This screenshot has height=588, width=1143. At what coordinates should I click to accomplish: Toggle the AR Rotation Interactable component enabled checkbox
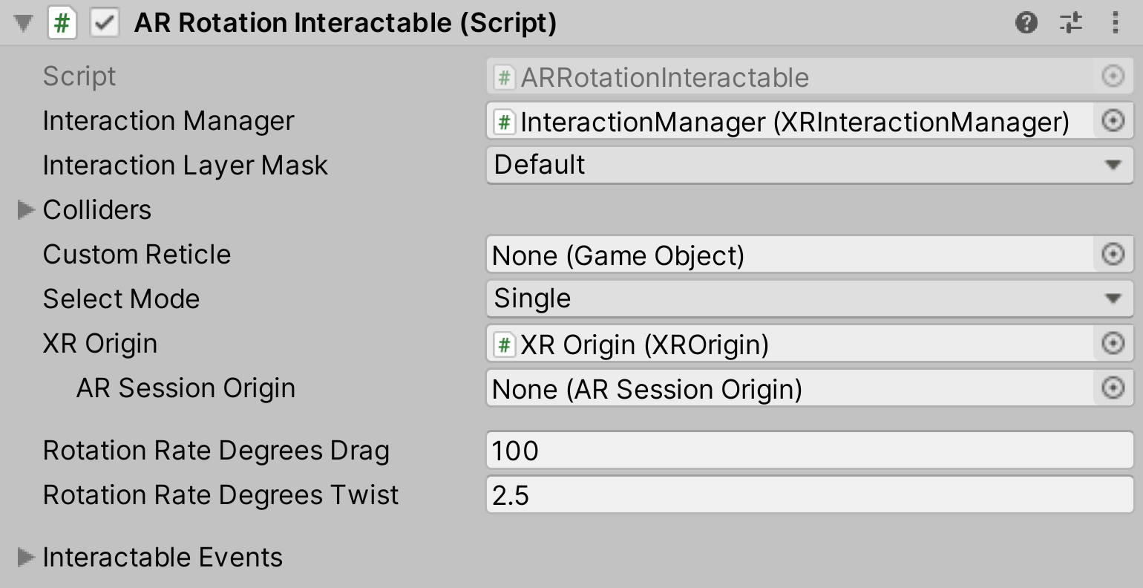coord(104,22)
